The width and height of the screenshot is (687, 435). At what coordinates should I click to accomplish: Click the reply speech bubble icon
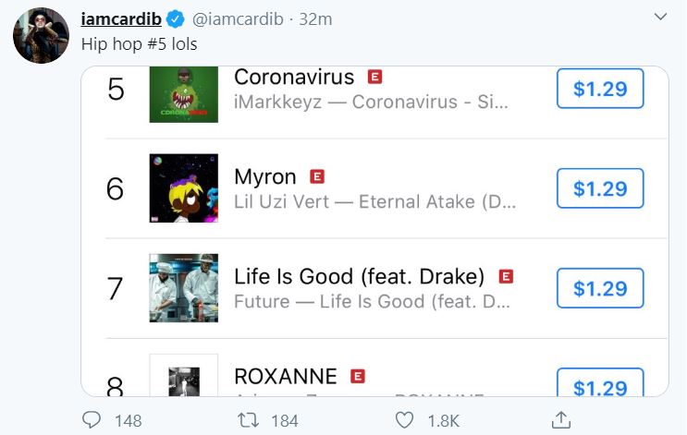(x=92, y=420)
